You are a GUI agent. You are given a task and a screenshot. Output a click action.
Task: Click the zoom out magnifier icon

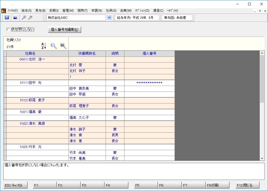pyautogui.click(x=30, y=18)
